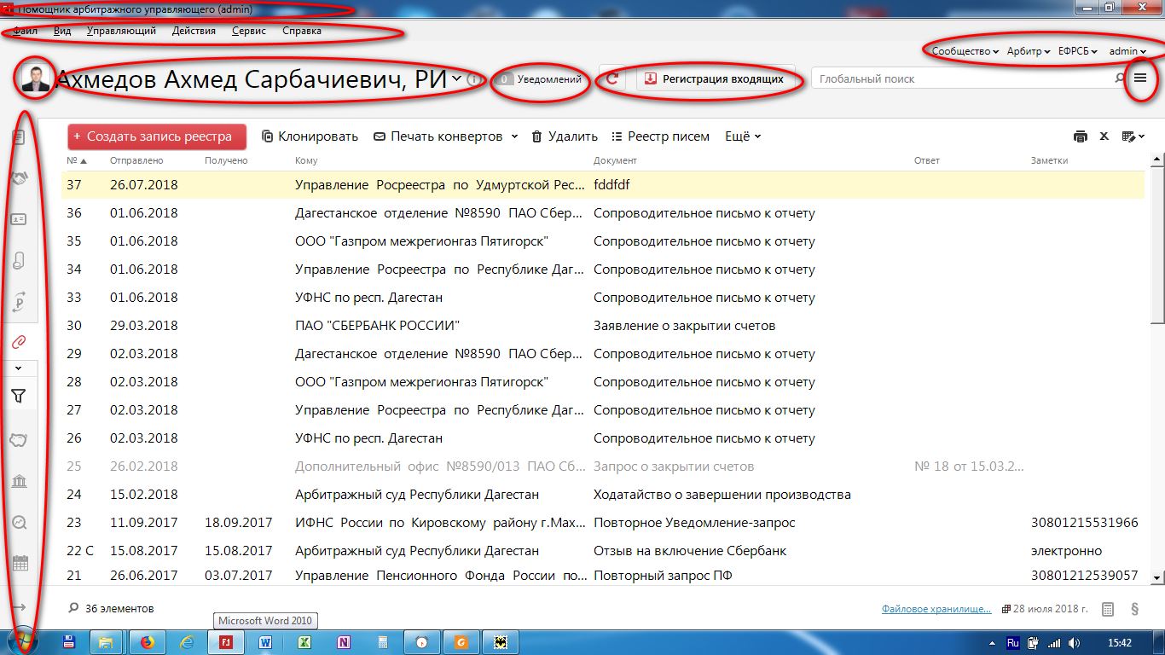Click the red paperclip sidebar icon

click(19, 342)
